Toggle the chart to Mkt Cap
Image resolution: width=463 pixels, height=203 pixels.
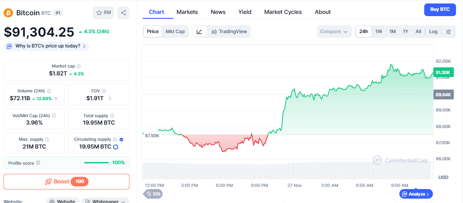(x=175, y=32)
